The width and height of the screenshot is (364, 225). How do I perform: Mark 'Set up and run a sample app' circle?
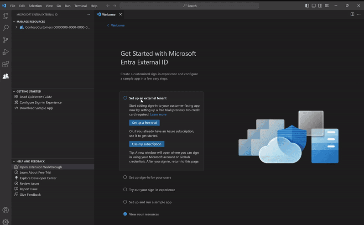pyautogui.click(x=125, y=202)
